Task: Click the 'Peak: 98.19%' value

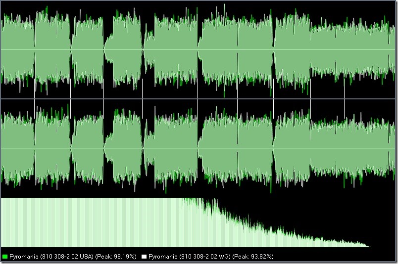Action: pyautogui.click(x=116, y=257)
